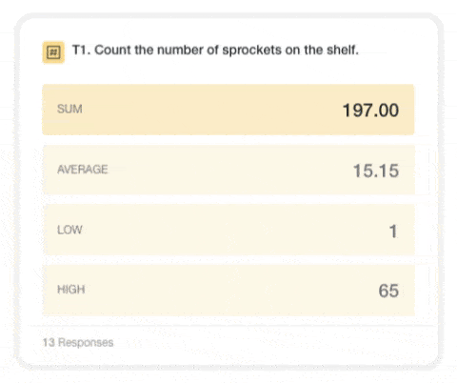Viewport: 457px width, 383px height.
Task: Select the T1 question title text
Action: pos(215,50)
